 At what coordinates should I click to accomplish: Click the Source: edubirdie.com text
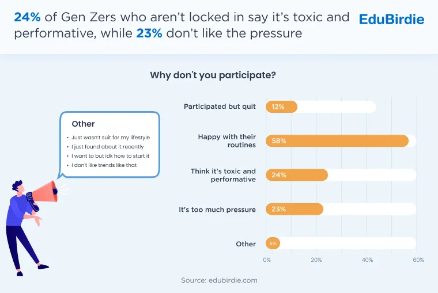point(219,280)
